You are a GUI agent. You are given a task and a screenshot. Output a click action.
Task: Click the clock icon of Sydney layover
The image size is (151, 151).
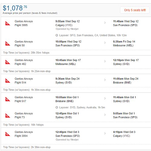pos(57,108)
